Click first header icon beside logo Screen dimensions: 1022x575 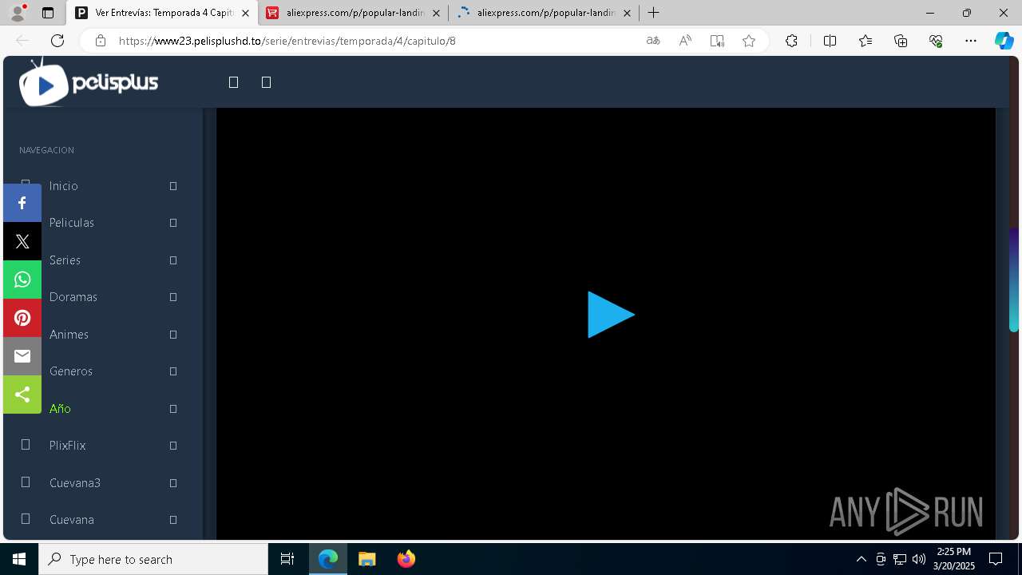(233, 82)
